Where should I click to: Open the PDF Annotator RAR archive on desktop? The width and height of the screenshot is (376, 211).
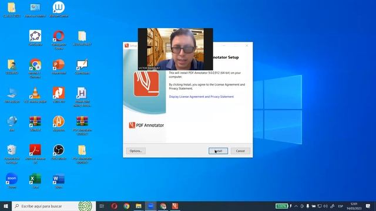point(82,125)
